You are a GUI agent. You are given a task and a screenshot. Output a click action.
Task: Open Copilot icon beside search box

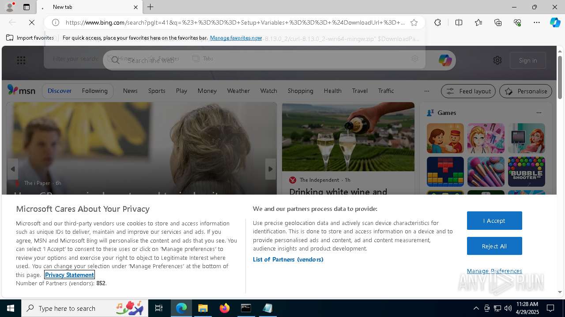pyautogui.click(x=445, y=60)
